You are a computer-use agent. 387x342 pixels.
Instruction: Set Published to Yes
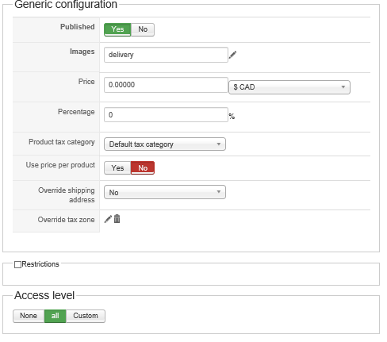click(117, 29)
